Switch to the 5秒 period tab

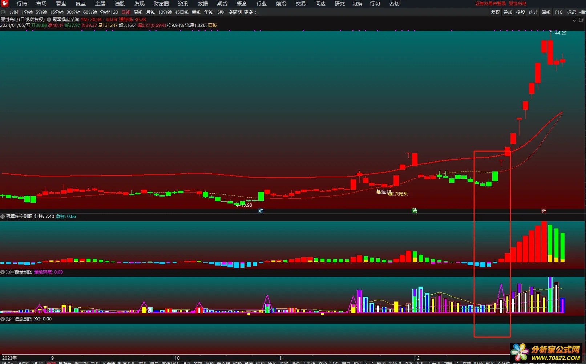click(x=221, y=12)
